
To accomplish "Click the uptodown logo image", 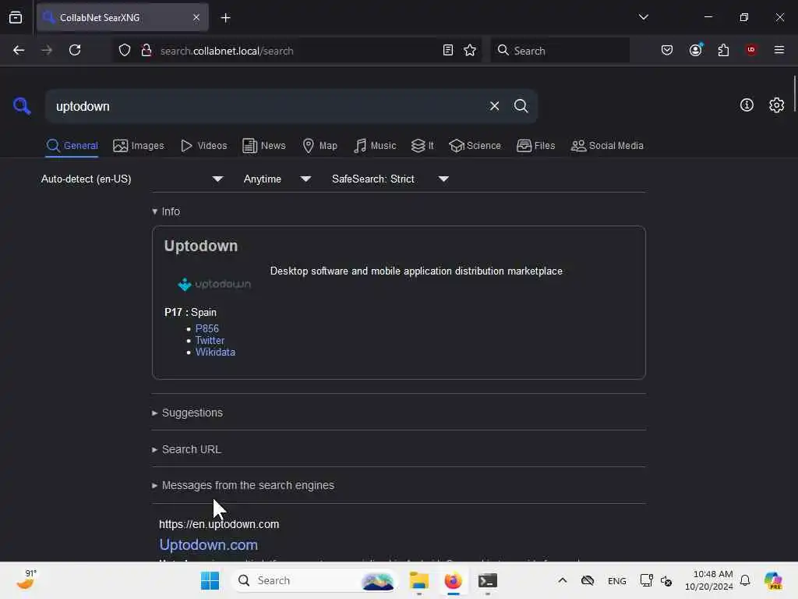I will click(x=214, y=284).
